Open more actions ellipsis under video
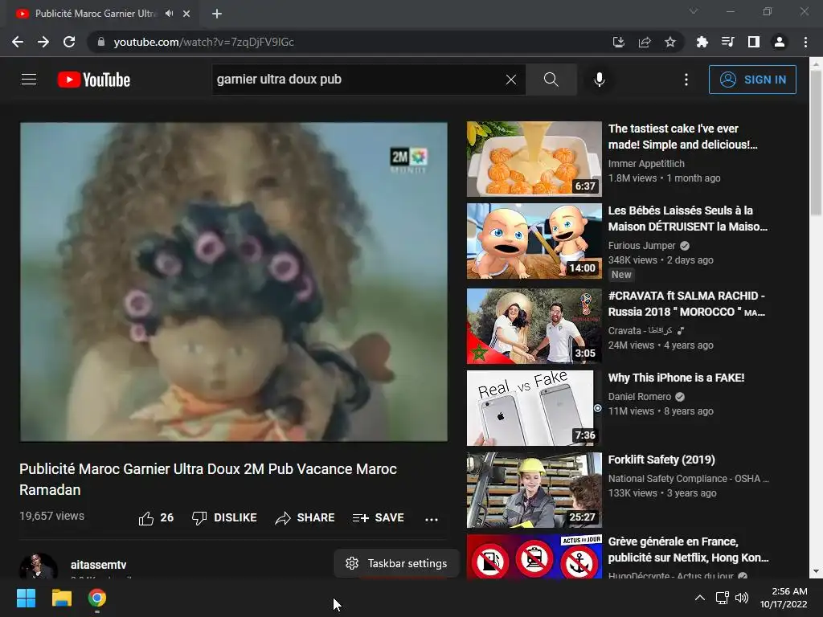 pos(432,519)
